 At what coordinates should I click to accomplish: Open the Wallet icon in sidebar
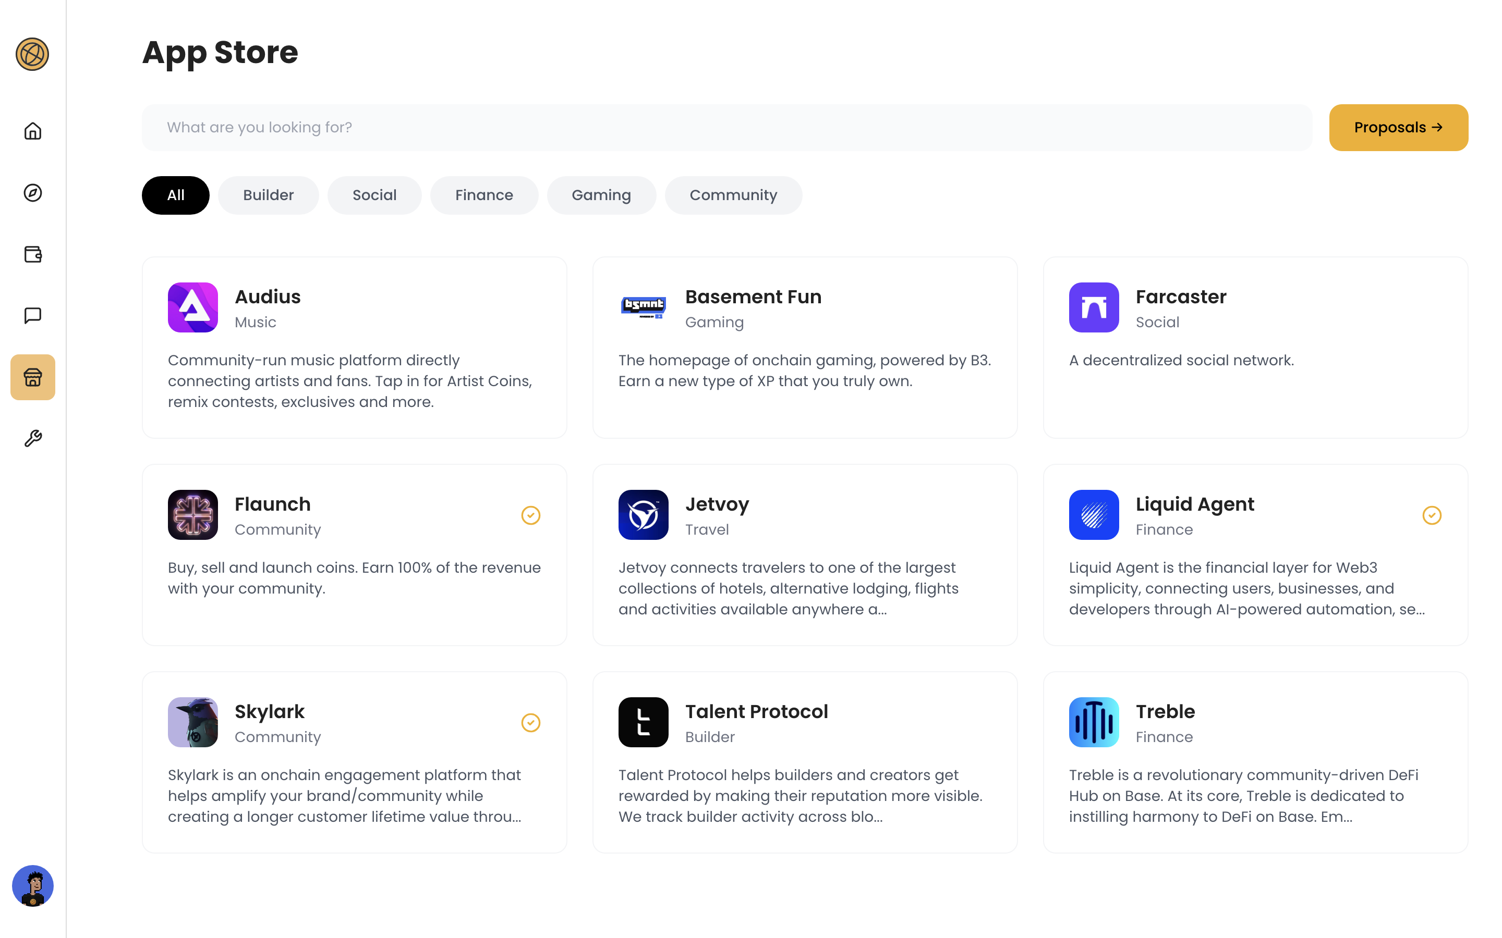pos(32,254)
